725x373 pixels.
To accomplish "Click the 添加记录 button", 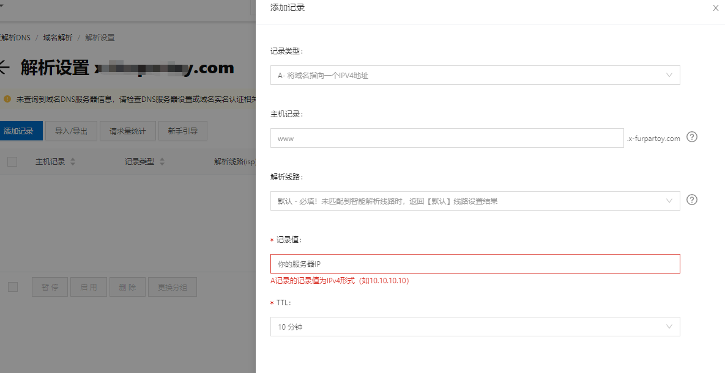I will (x=19, y=131).
